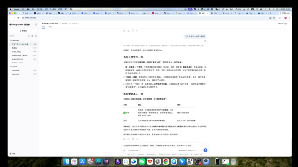The width and height of the screenshot is (298, 167).
Task: Add a new workspace folder via folder-plus icon
Action: (36, 36)
